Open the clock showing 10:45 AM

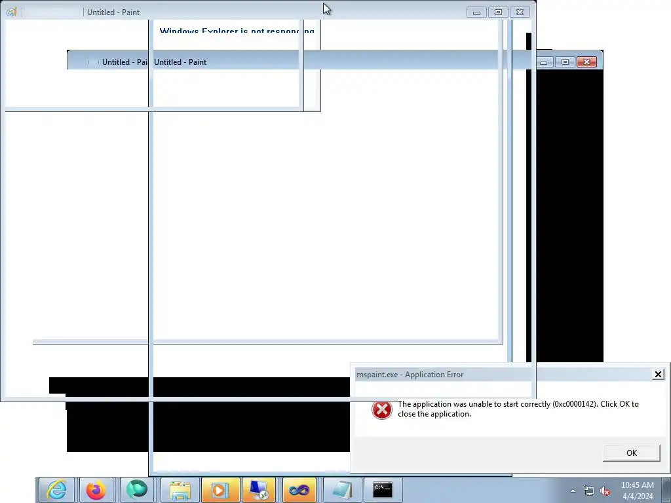pos(637,491)
